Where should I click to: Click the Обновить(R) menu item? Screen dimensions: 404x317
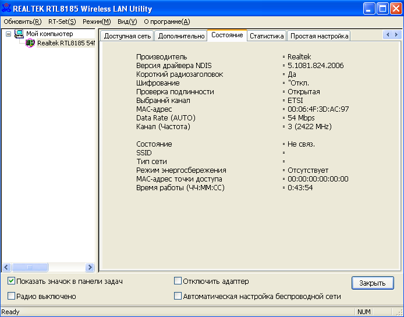coord(22,22)
